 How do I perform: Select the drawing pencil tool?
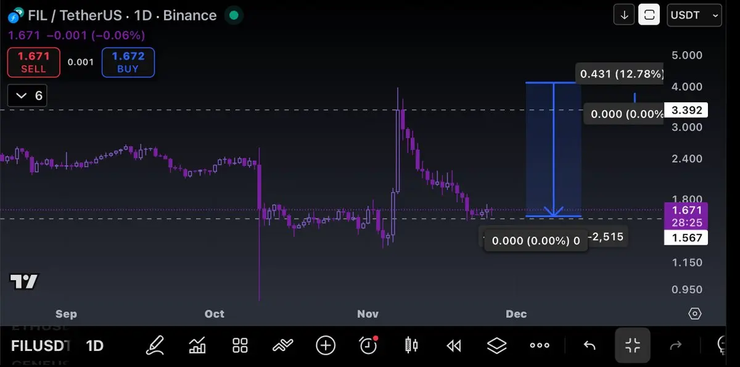click(x=155, y=345)
